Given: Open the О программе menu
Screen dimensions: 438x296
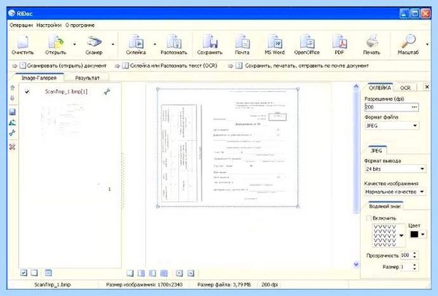Looking at the screenshot, I should [x=80, y=25].
